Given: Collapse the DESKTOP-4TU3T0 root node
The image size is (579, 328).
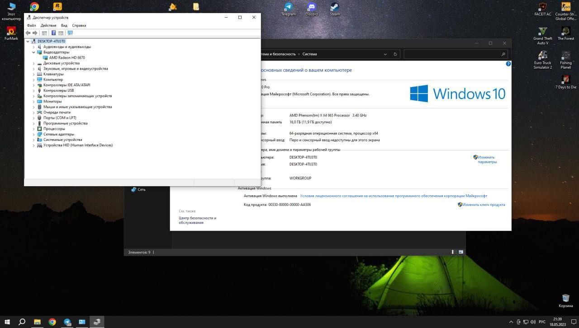Looking at the screenshot, I should 28,41.
